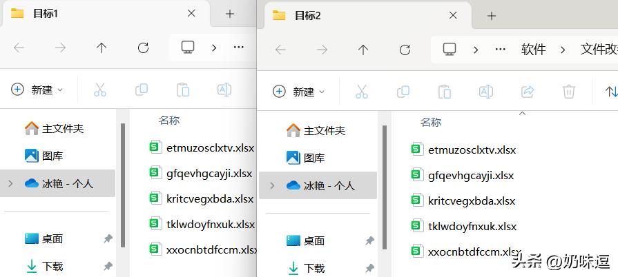Click 名称 column header in 目标2 window
618x277 pixels.
(x=431, y=122)
